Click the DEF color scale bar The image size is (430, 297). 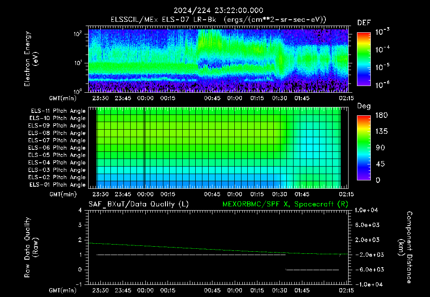pyautogui.click(x=364, y=59)
